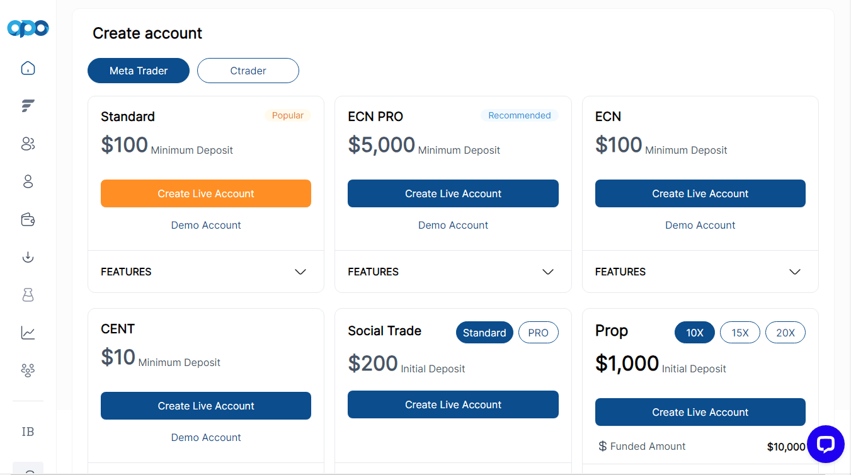Open the line chart sidebar icon
Image resolution: width=851 pixels, height=475 pixels.
click(x=28, y=333)
